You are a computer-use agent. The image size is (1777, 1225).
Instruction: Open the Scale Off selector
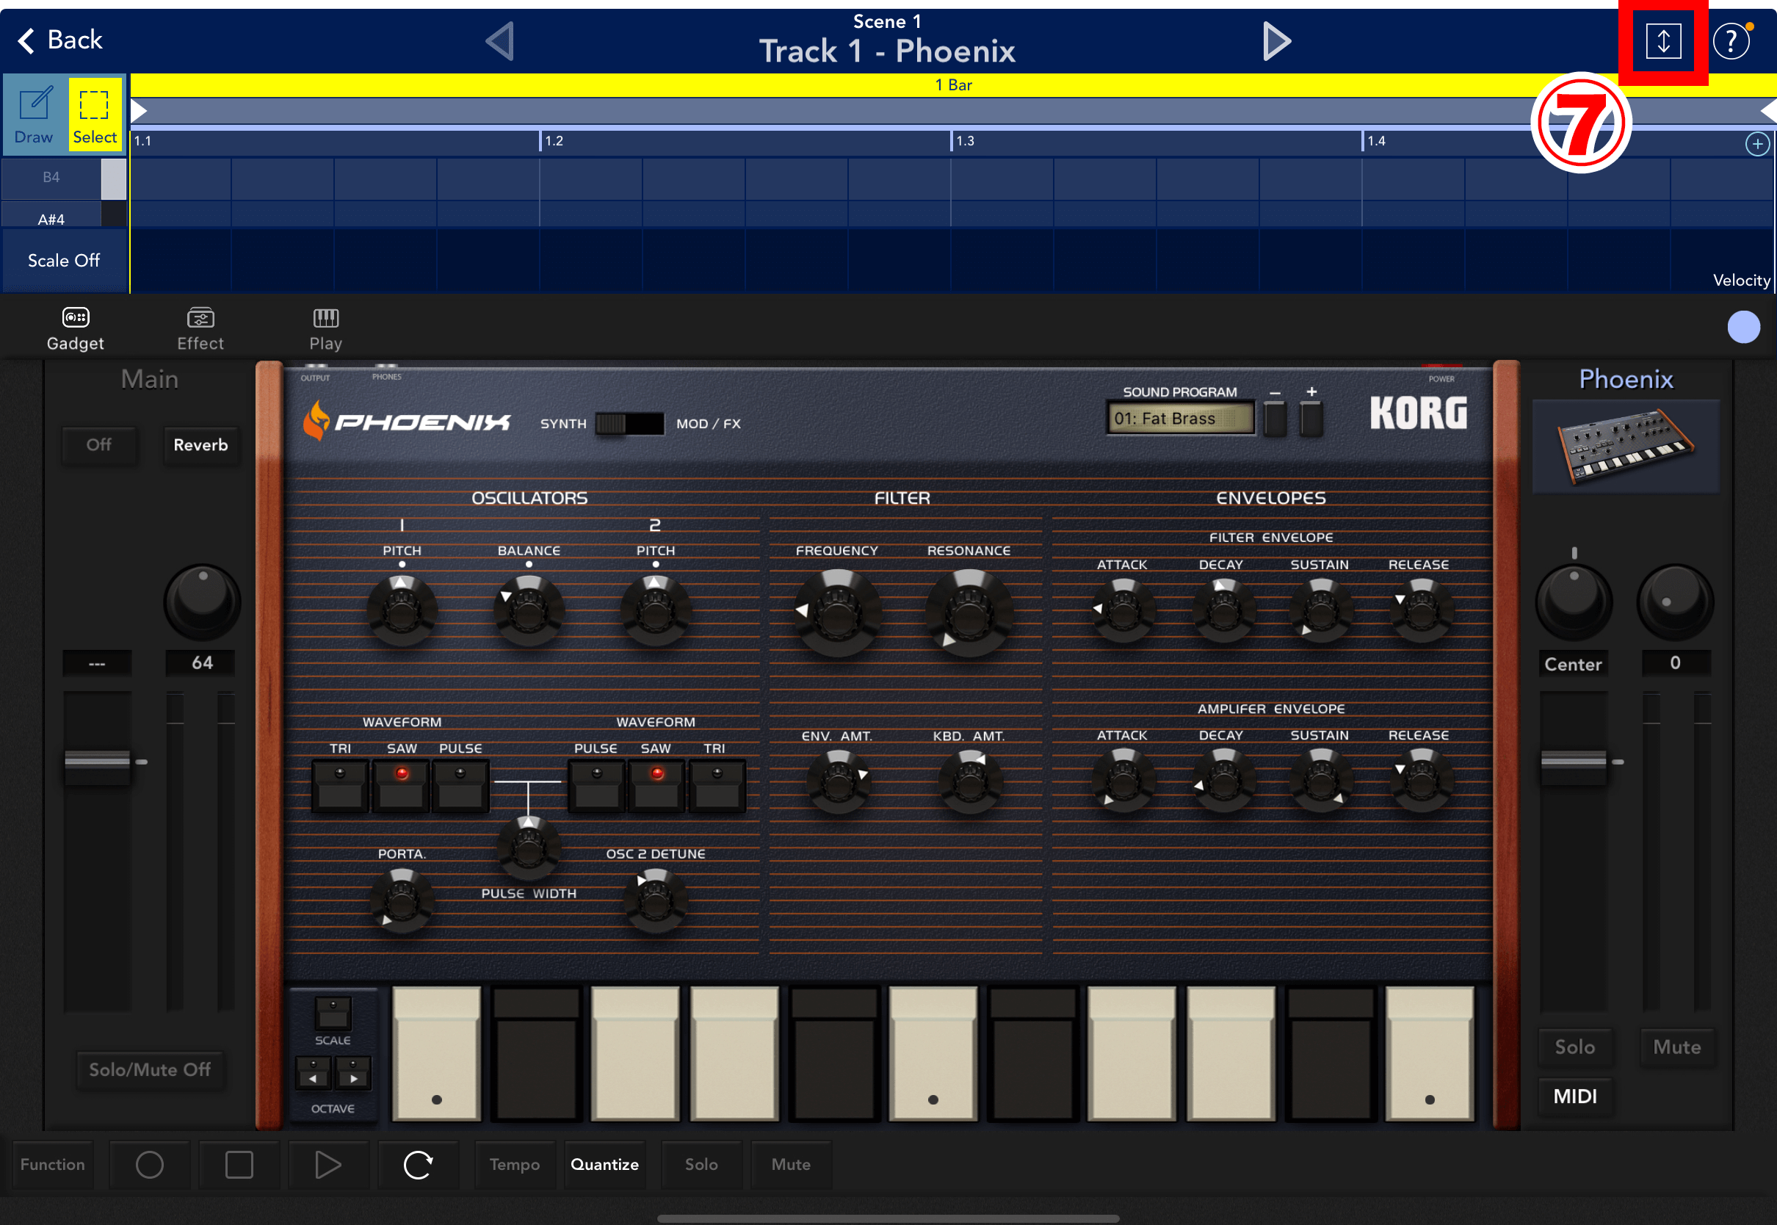pyautogui.click(x=65, y=261)
